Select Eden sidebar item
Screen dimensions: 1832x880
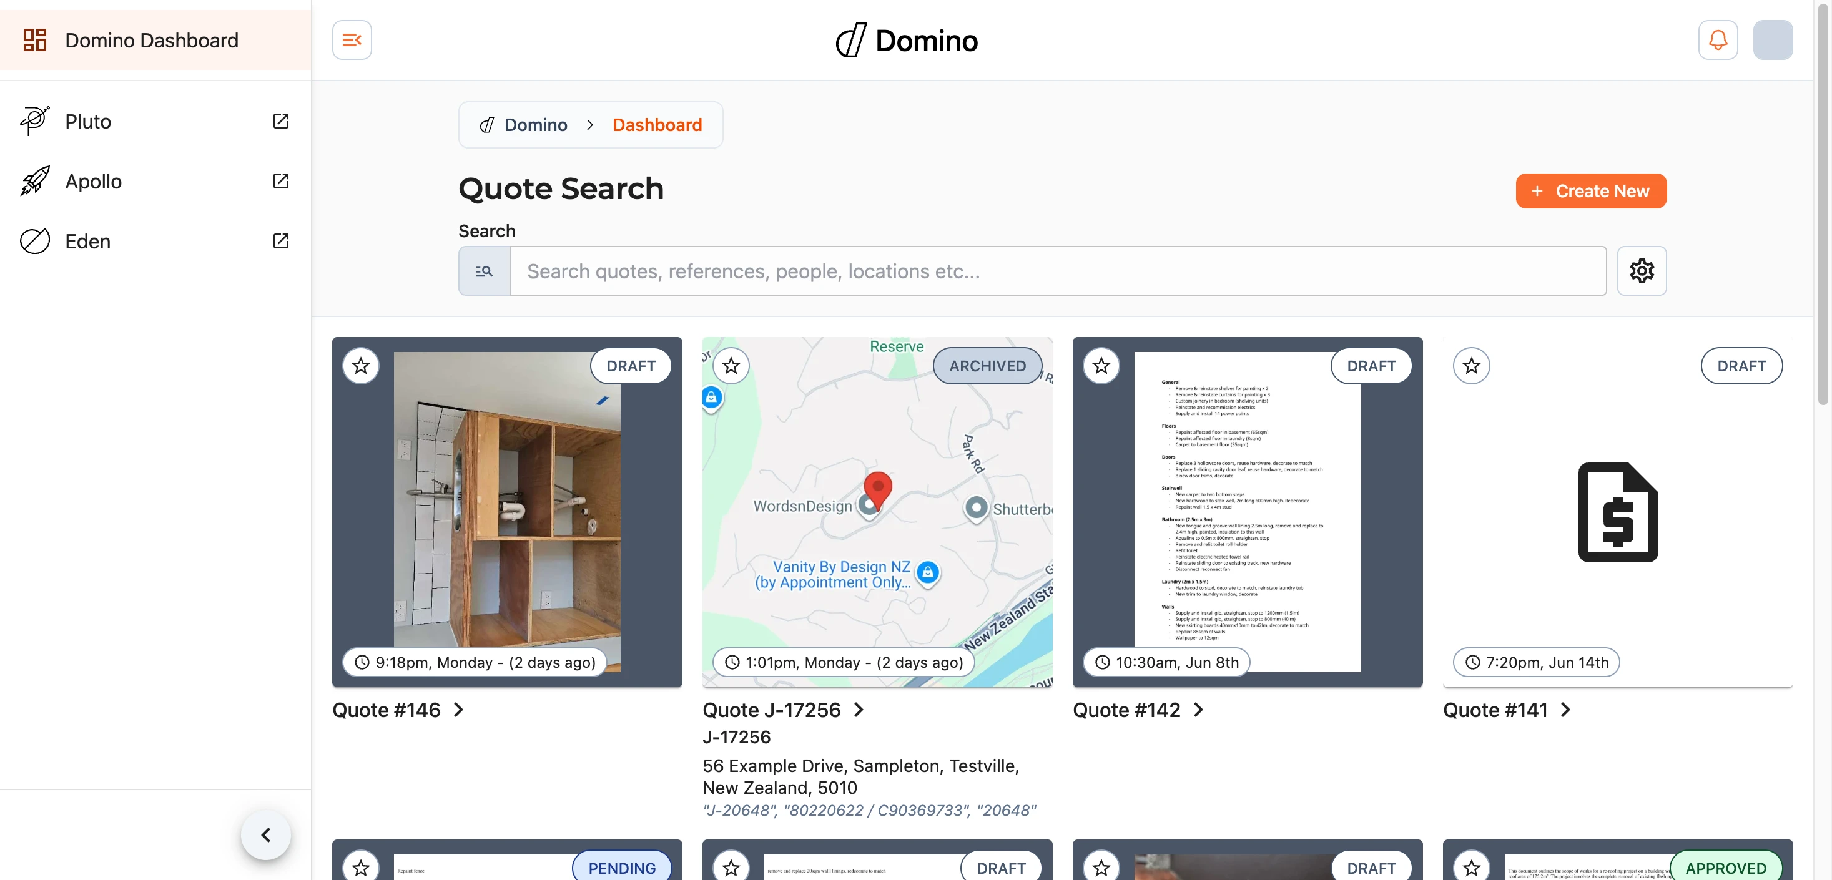(x=155, y=241)
